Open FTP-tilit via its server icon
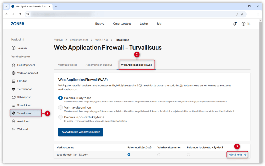This screenshot has width=265, height=166. 14,81
